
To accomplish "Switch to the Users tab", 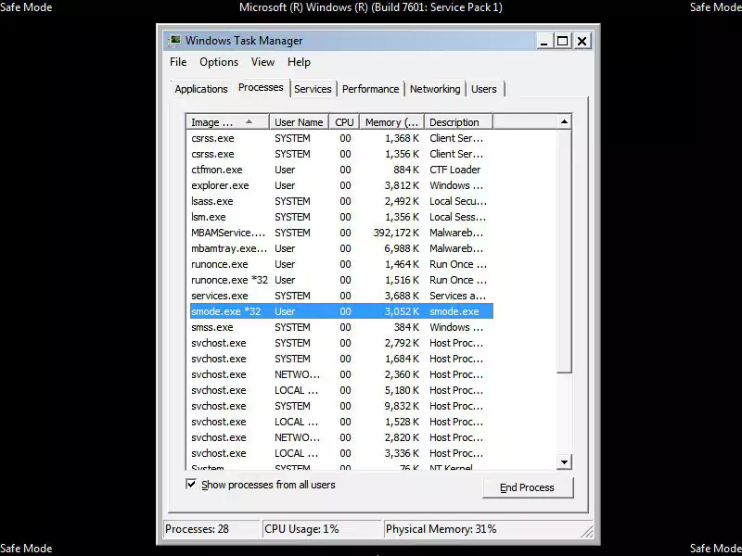I will [483, 89].
